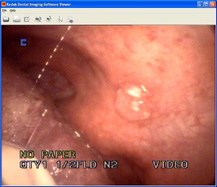Screen dimensions: 217x187
Task: Click the NO PAPER overlay text
Action: [x=47, y=155]
